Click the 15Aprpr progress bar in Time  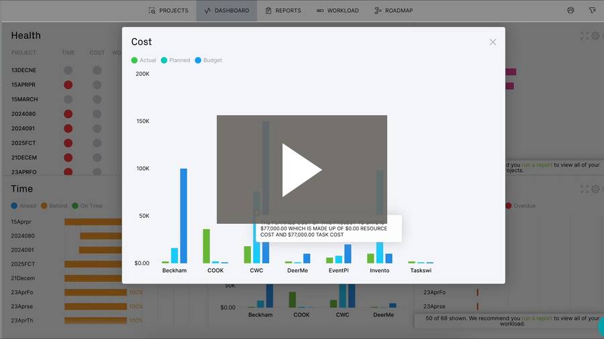coord(93,222)
